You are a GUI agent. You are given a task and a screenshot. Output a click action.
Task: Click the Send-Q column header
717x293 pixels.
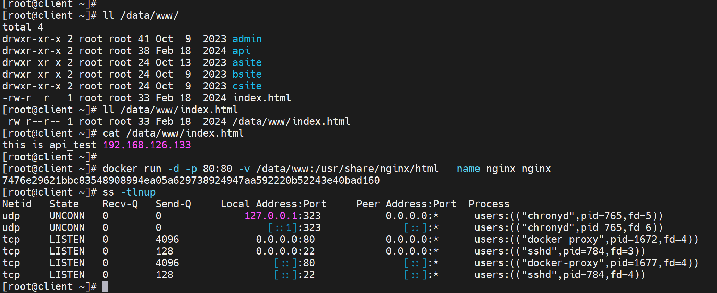(x=173, y=204)
